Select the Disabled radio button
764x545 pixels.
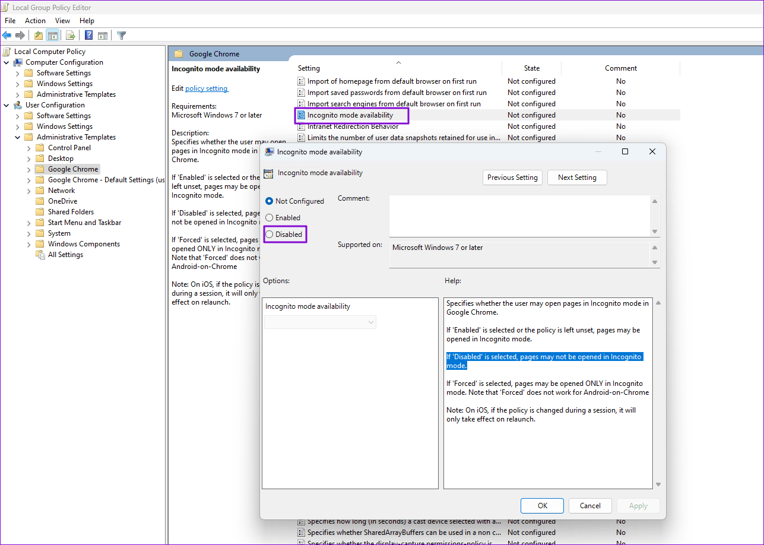[270, 234]
